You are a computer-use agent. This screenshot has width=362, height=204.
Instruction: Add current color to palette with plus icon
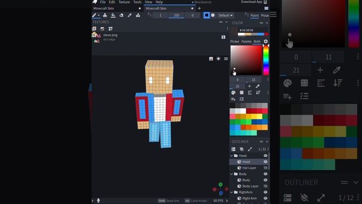tap(249, 86)
